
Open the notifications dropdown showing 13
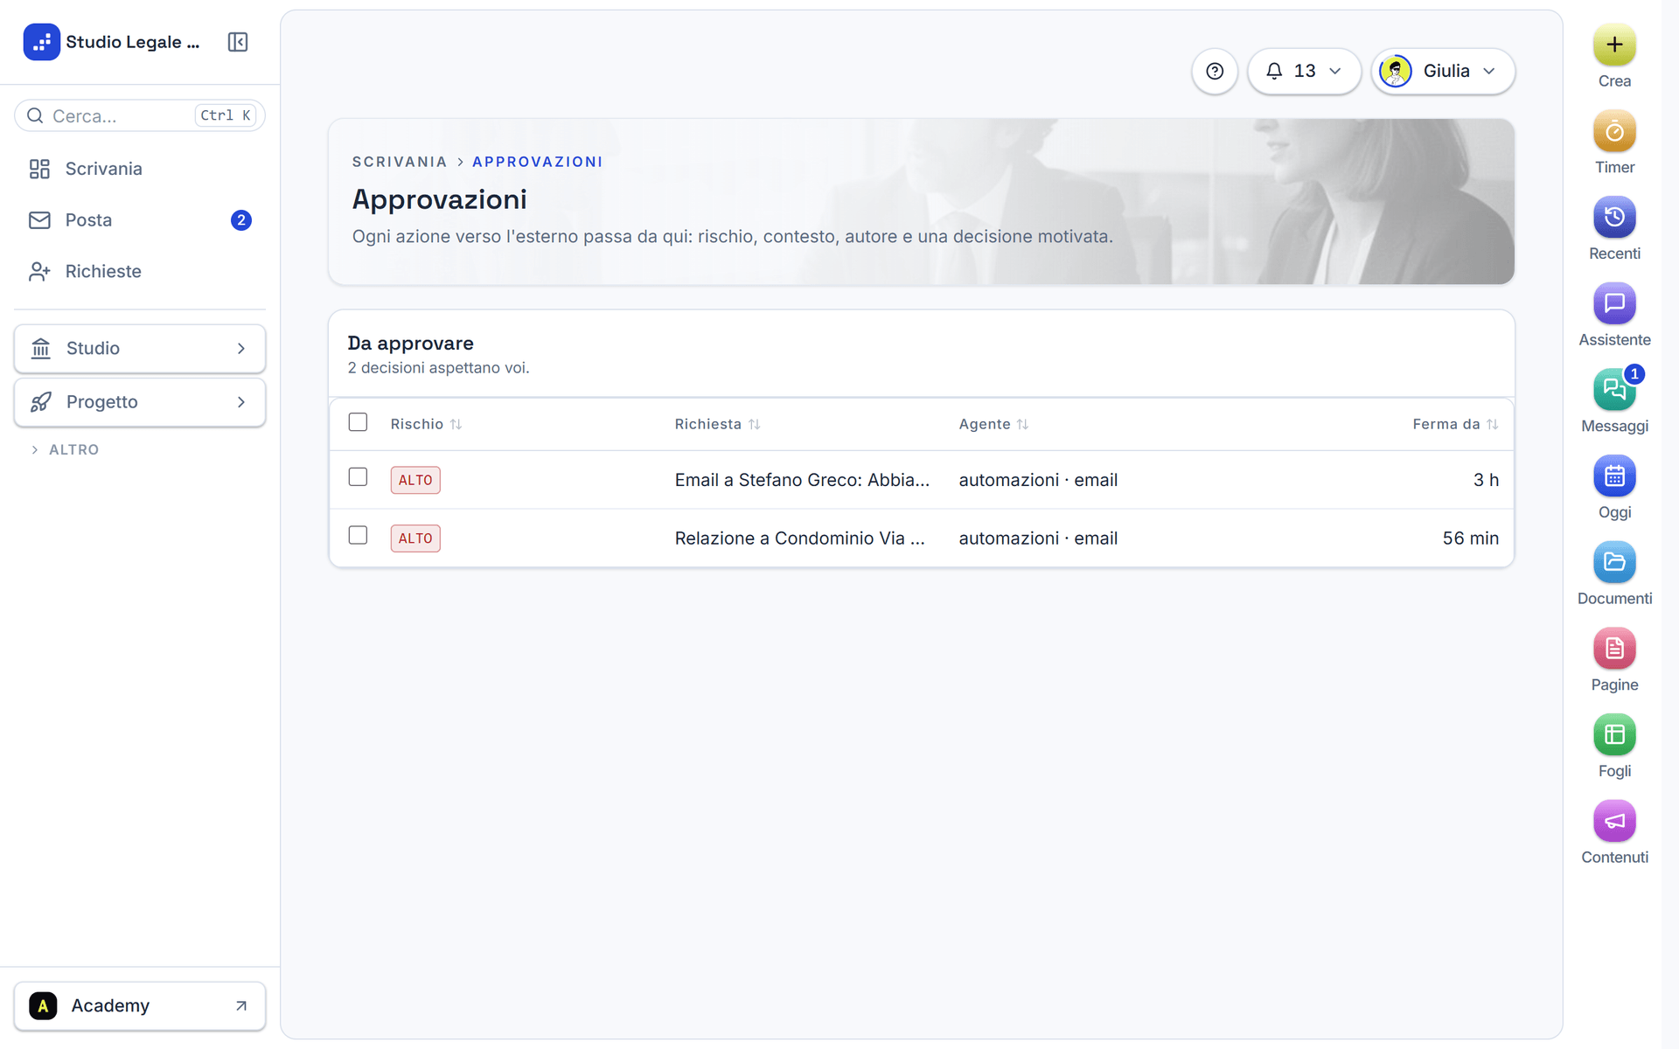(x=1304, y=71)
